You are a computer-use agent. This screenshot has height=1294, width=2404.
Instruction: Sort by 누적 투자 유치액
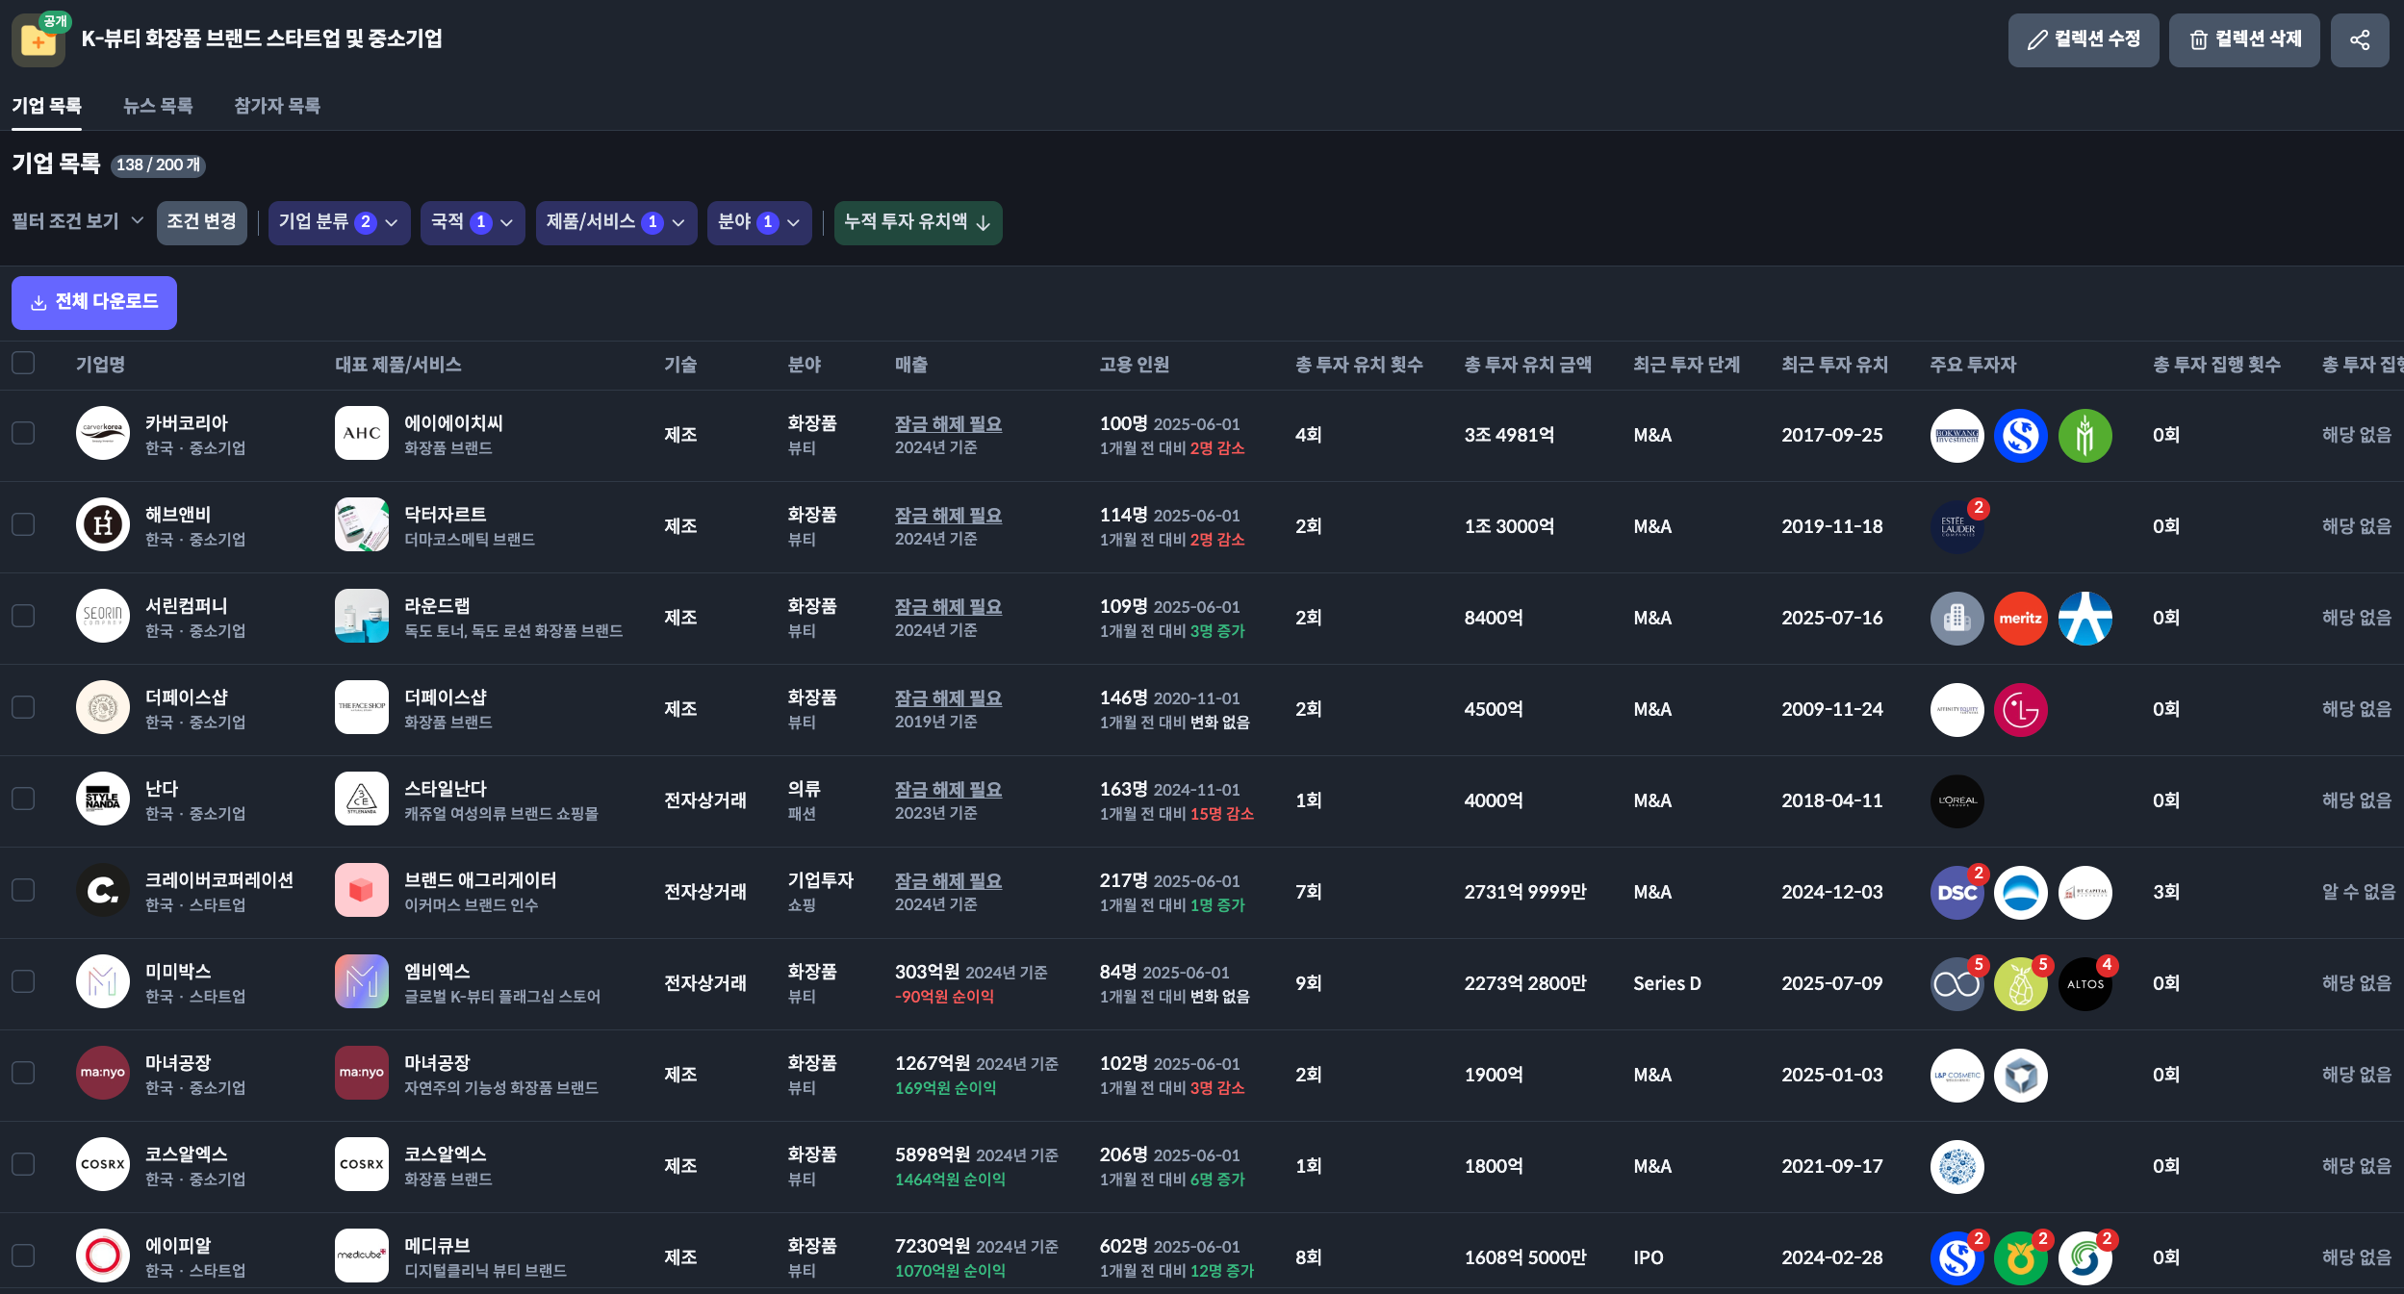coord(917,222)
